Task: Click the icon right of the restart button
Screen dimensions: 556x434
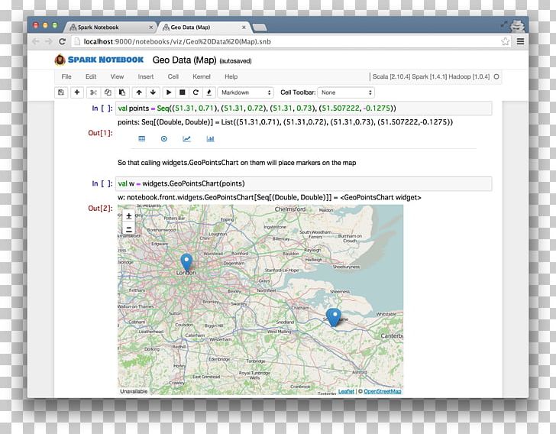Action: tap(208, 92)
